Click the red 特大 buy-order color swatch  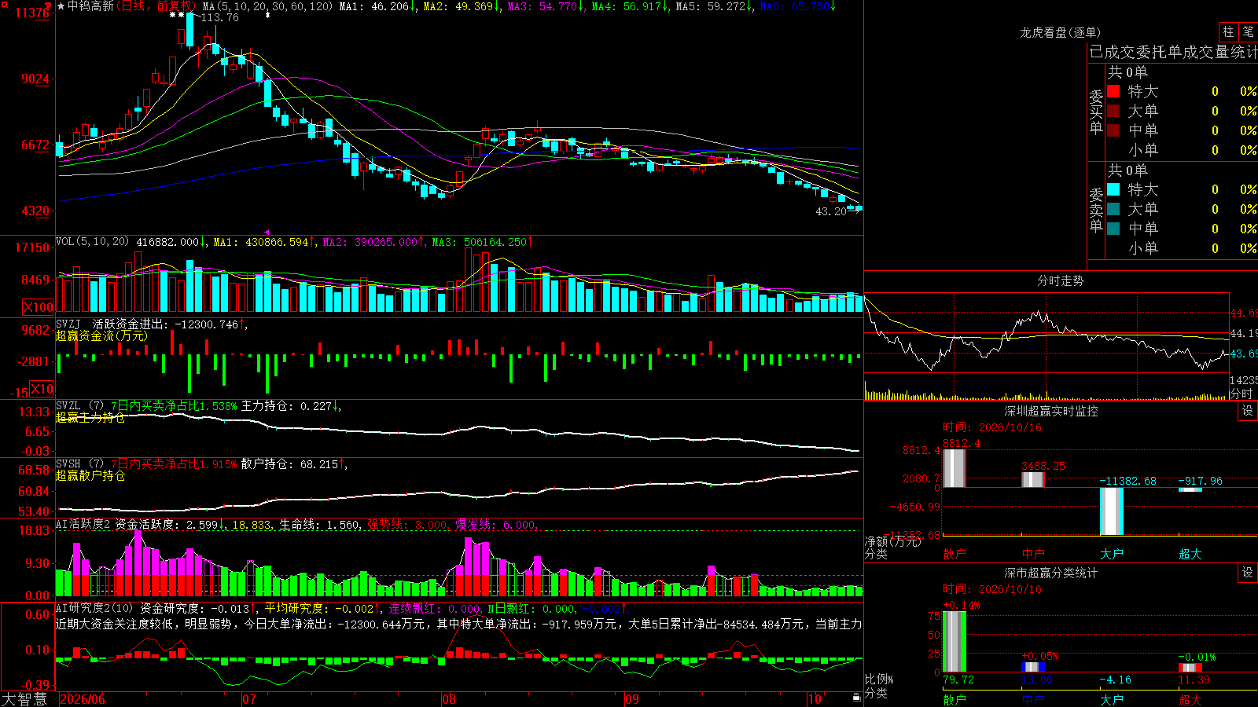click(1113, 91)
